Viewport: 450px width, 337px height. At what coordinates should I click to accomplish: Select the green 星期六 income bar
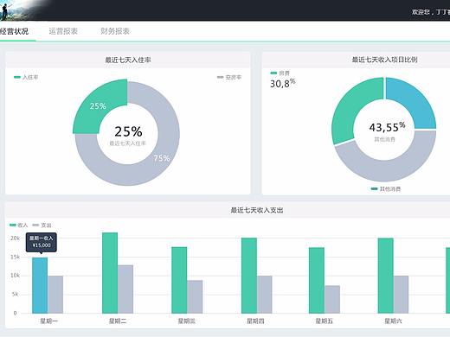pyautogui.click(x=386, y=276)
